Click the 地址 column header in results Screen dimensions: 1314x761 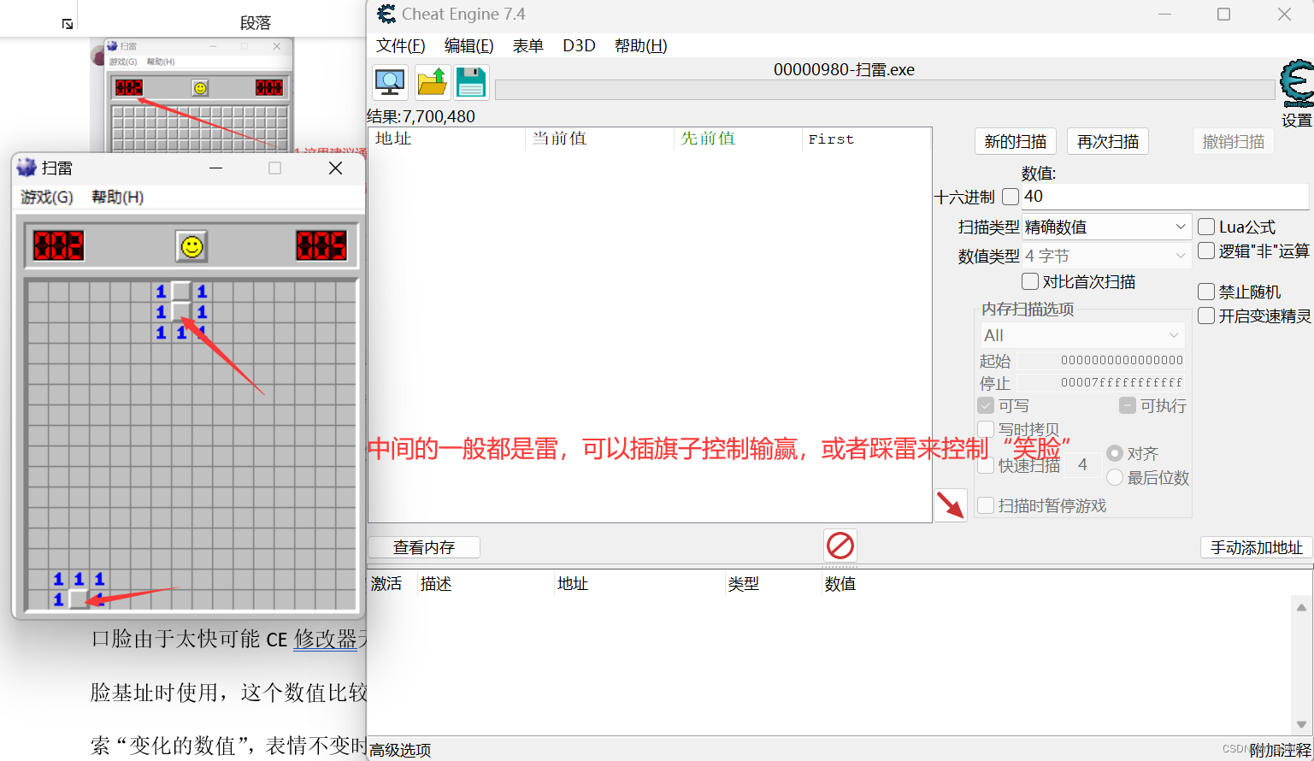[447, 139]
